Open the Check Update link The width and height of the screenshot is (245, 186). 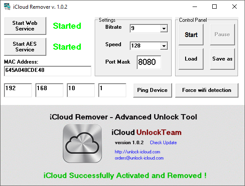point(163,142)
